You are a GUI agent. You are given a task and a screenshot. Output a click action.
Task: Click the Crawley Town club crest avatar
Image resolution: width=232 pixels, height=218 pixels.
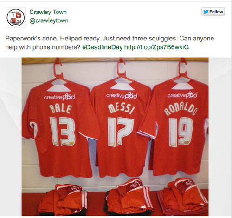pyautogui.click(x=16, y=18)
